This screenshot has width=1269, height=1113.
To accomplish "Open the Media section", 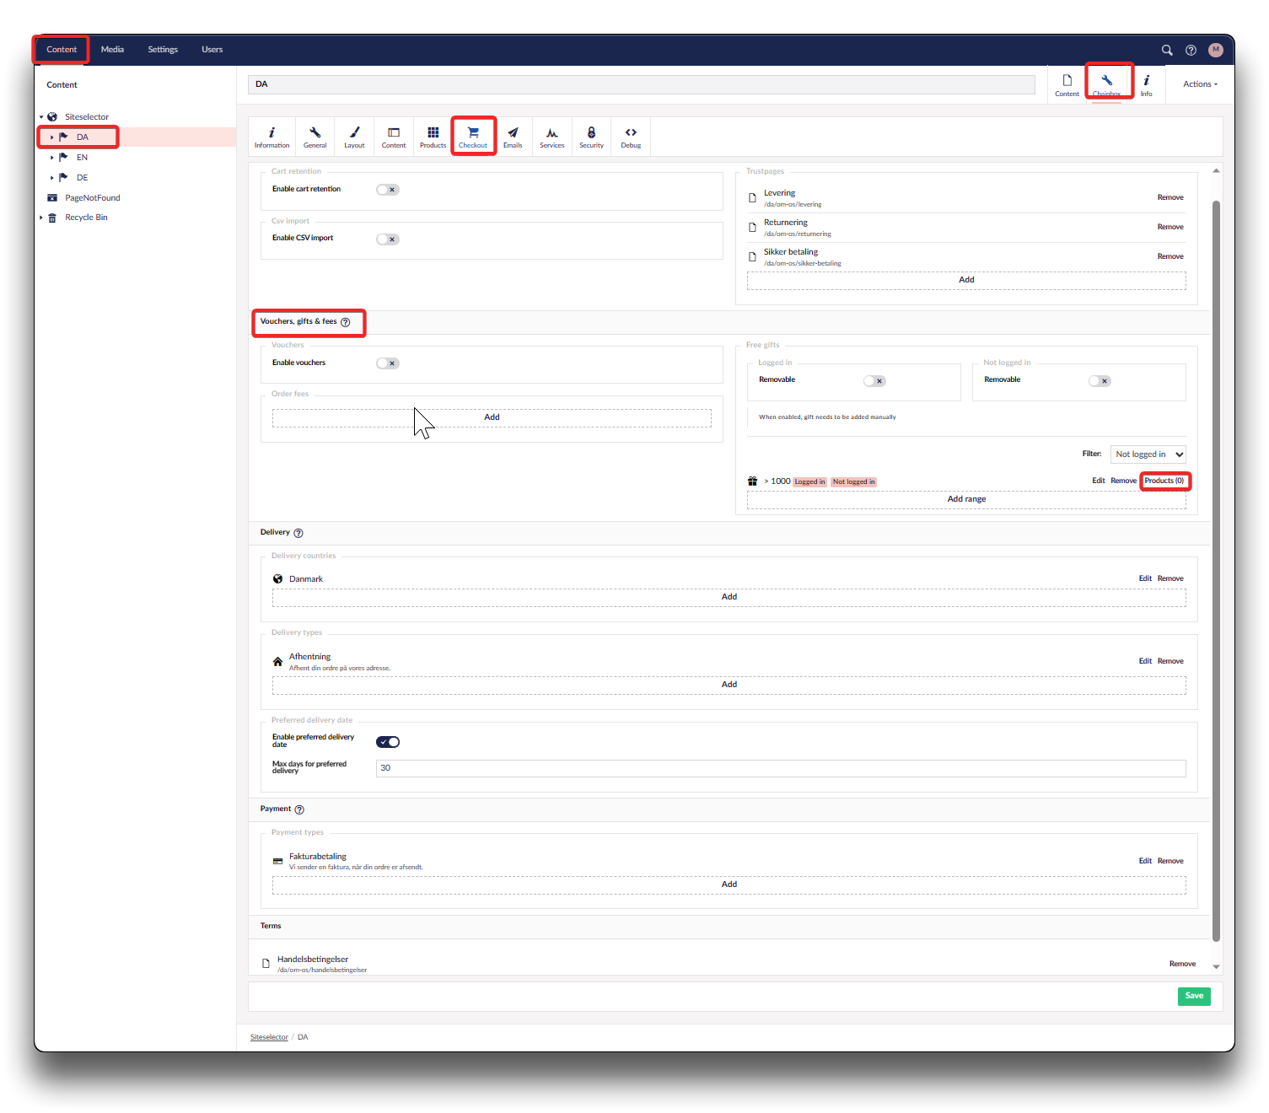I will pos(112,50).
